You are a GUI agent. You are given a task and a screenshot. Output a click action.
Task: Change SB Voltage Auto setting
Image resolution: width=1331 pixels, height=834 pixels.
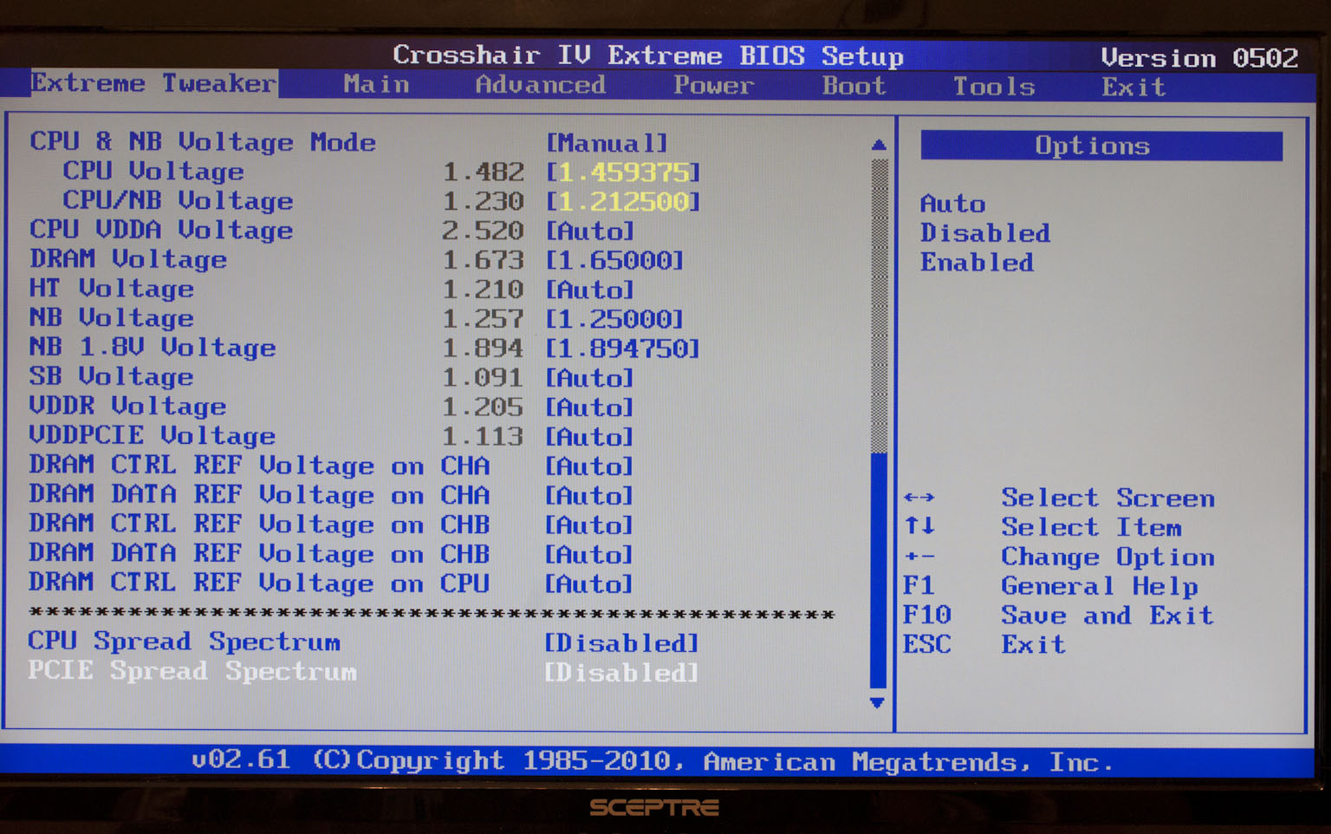pyautogui.click(x=589, y=378)
